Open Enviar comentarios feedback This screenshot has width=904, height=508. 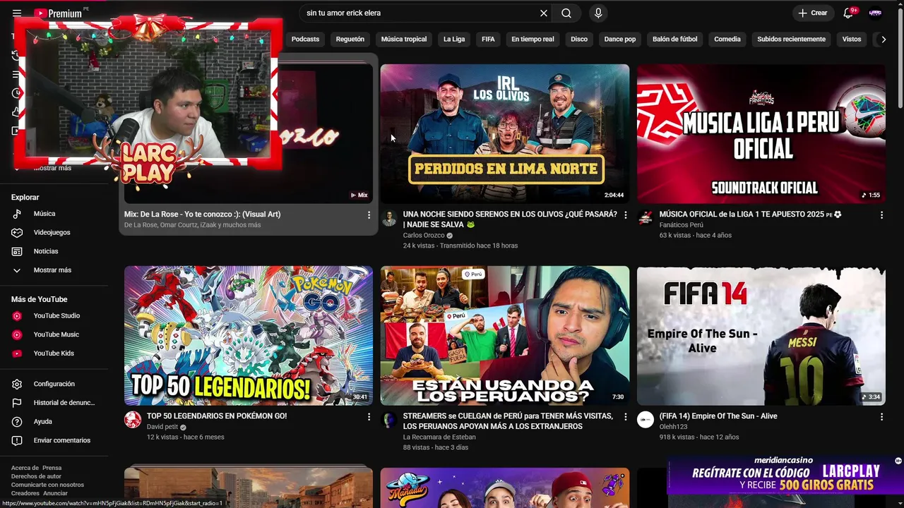(x=54, y=440)
